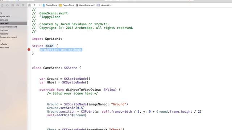
Task: Click 'setScale' method call
Action: pyautogui.click(x=68, y=108)
